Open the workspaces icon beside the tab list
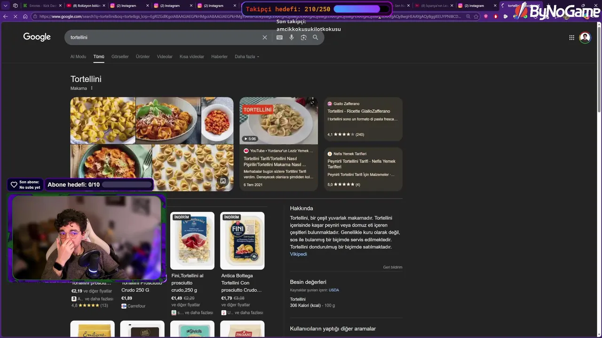 pyautogui.click(x=16, y=6)
